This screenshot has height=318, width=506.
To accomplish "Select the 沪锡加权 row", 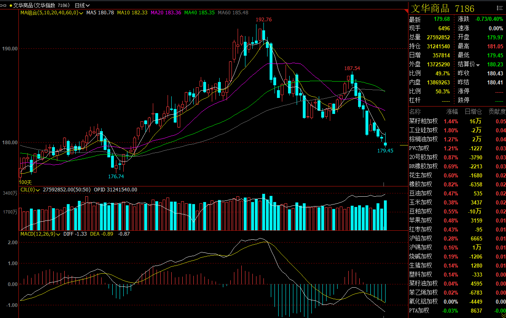I will [x=457, y=248].
